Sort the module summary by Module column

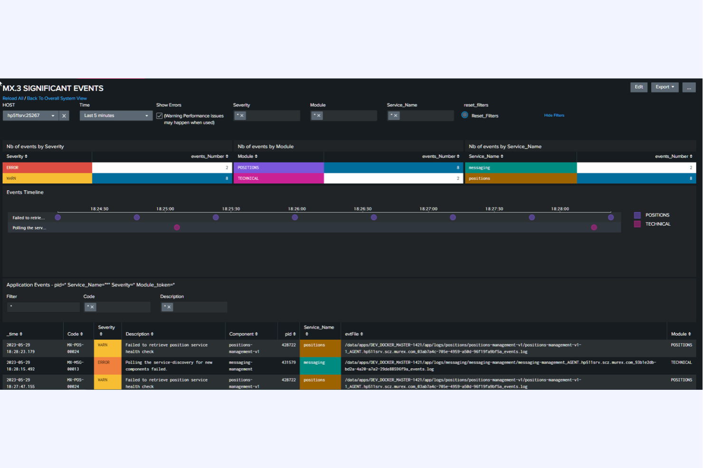[247, 156]
